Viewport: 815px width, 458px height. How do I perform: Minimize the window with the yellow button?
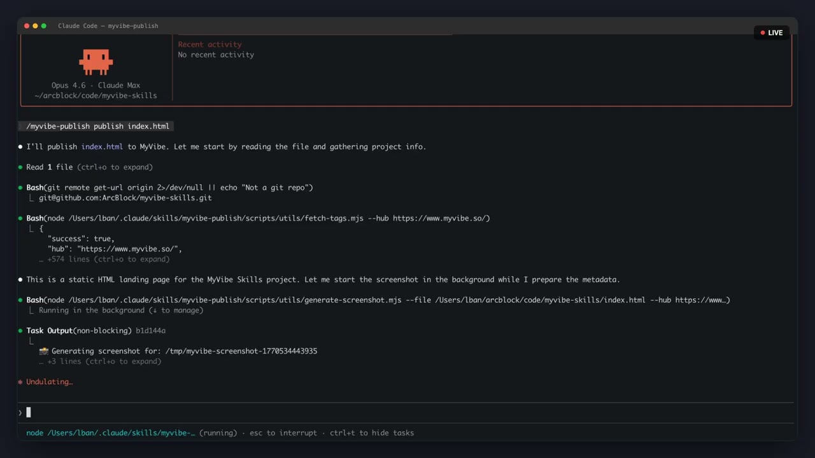click(35, 26)
